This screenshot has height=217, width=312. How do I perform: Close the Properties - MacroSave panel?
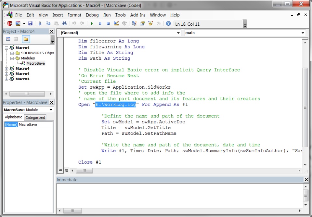click(x=52, y=102)
